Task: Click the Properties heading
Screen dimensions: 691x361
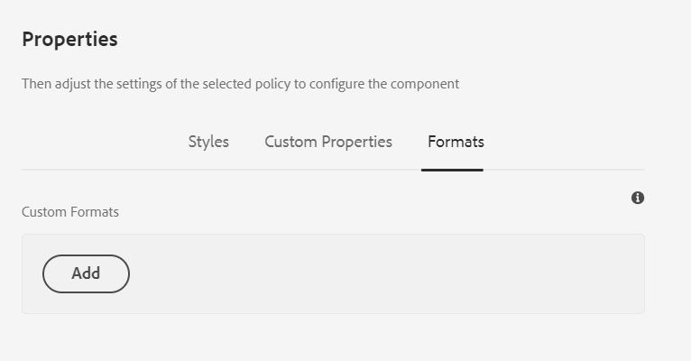Action: pyautogui.click(x=69, y=40)
